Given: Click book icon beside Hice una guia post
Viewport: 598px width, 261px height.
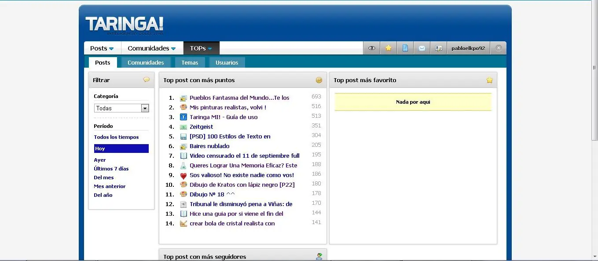Looking at the screenshot, I should pos(183,214).
